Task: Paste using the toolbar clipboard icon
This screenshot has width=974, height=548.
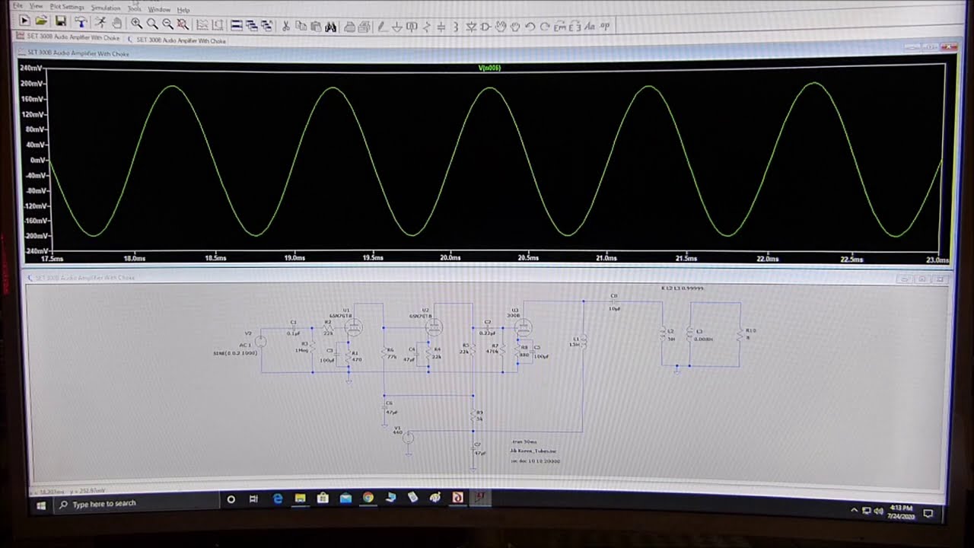Action: 316,26
